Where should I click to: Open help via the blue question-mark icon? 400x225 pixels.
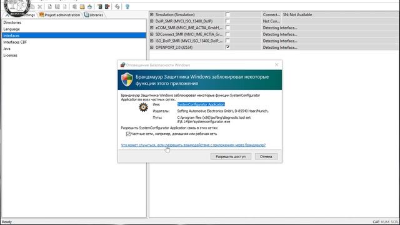tap(127, 7)
